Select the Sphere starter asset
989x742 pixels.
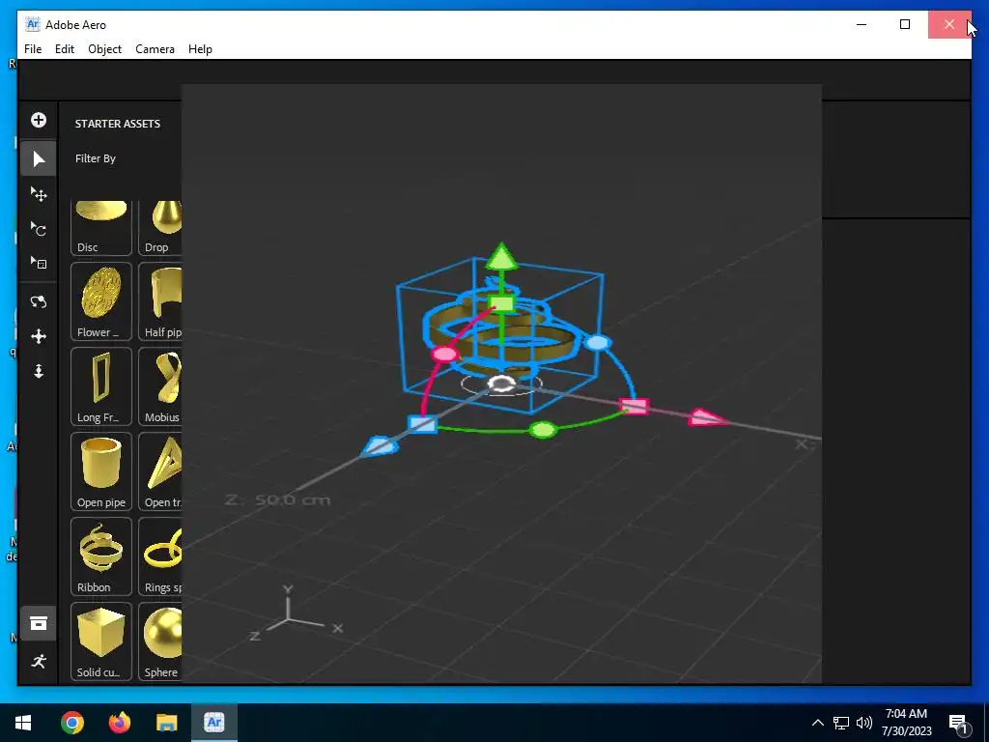[160, 642]
